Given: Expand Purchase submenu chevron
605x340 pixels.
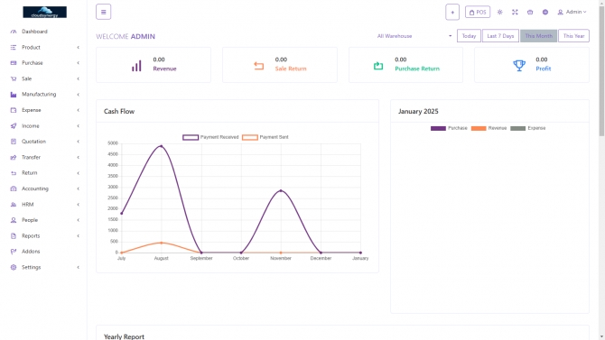Looking at the screenshot, I should [78, 63].
